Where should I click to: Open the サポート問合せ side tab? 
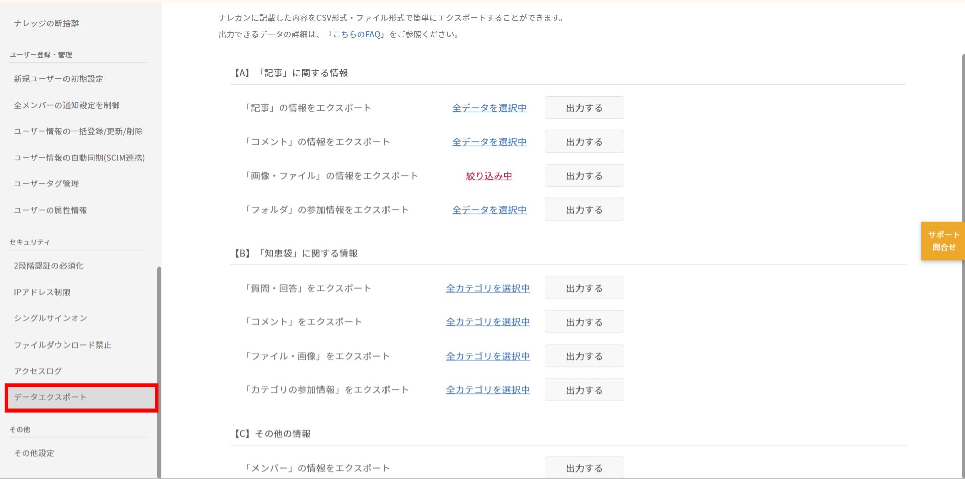click(x=943, y=241)
